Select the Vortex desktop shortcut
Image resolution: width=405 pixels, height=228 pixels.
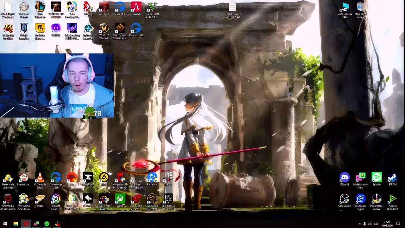[x=40, y=201]
